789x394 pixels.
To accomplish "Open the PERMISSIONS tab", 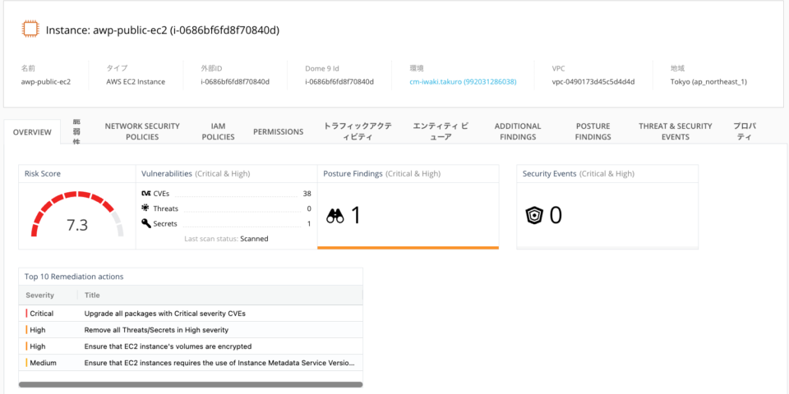I will (279, 131).
